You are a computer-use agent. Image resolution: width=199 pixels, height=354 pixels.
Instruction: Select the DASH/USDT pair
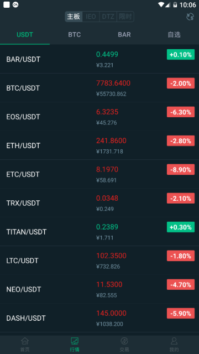click(x=99, y=318)
